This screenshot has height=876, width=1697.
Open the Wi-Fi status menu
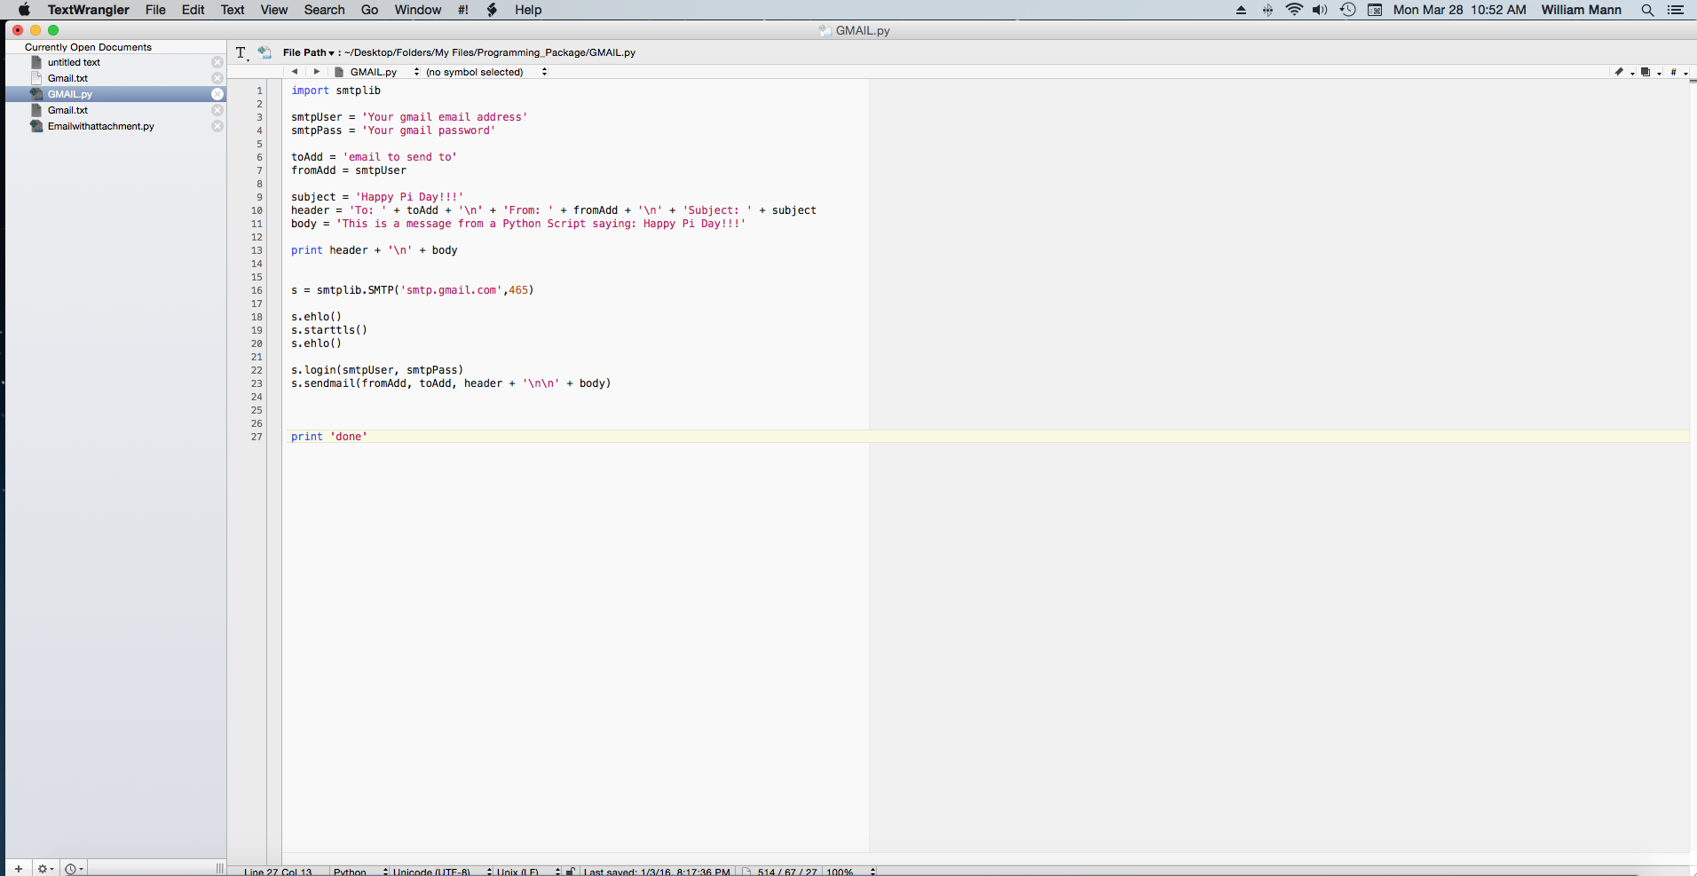(1294, 10)
